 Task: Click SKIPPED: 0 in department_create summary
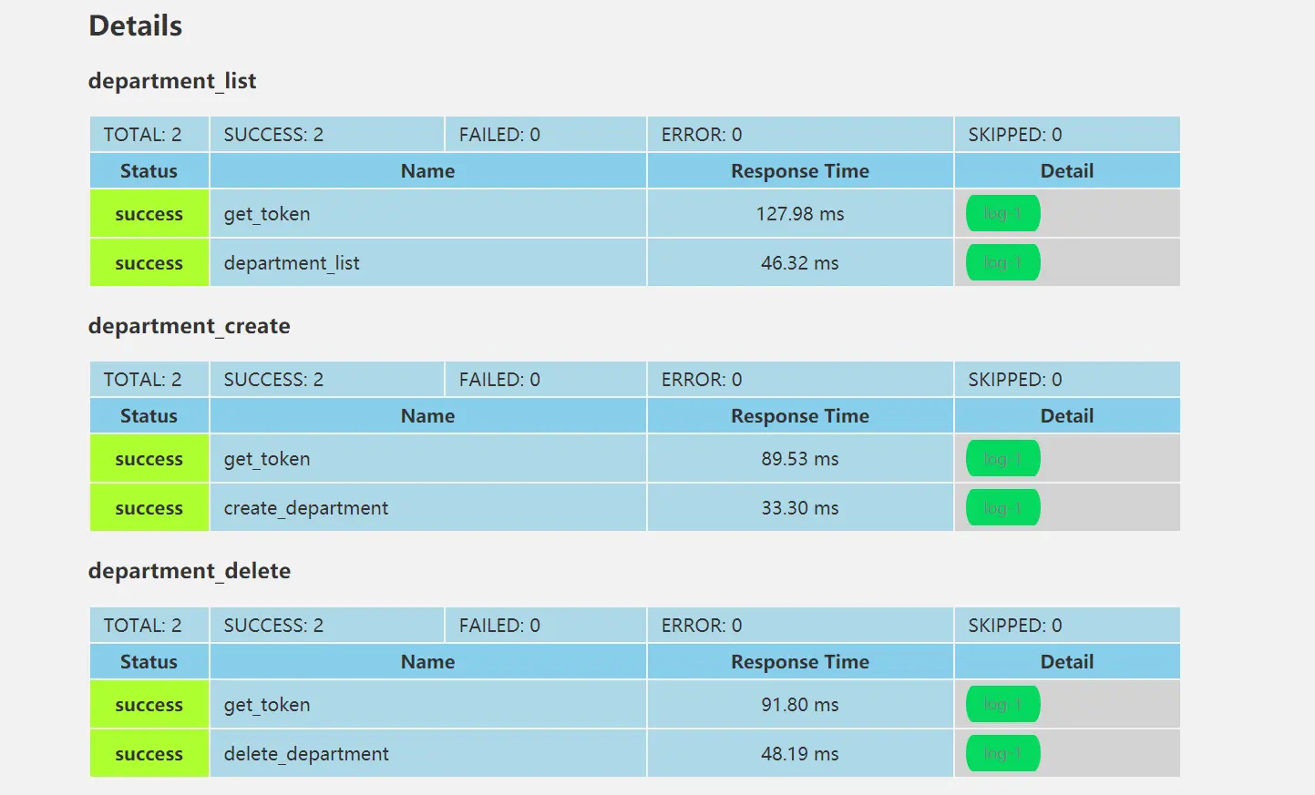(1067, 379)
